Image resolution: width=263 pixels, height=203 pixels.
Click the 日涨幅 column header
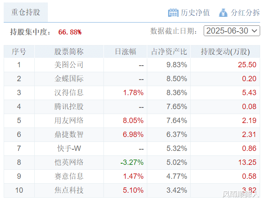coord(125,51)
